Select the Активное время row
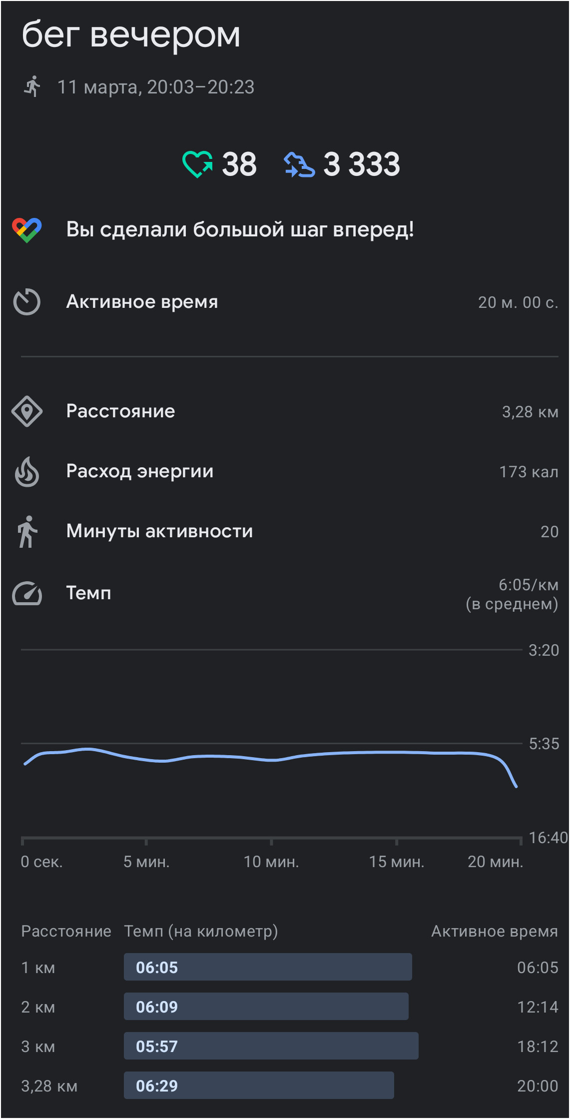 285,302
